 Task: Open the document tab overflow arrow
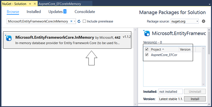[209, 4]
